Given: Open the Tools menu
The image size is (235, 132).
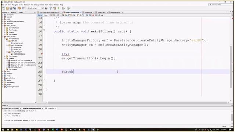Looking at the screenshot, I should point(51,5).
